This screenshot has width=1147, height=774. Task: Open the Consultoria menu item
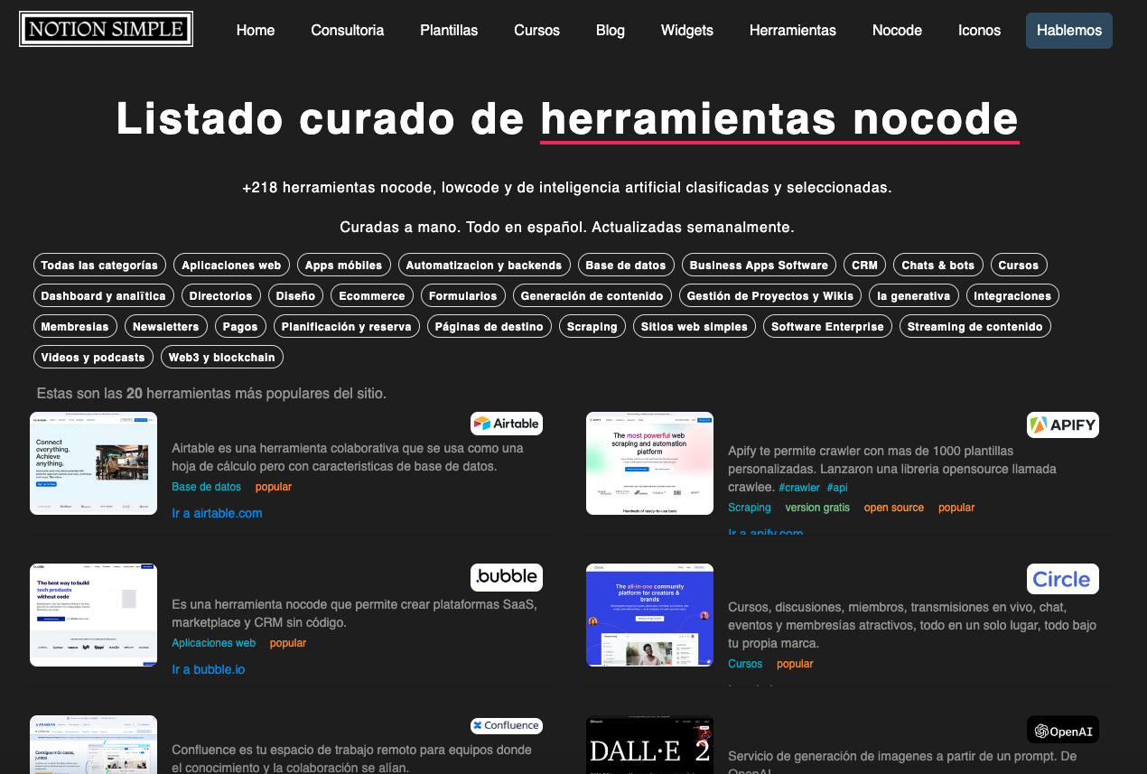pyautogui.click(x=348, y=30)
